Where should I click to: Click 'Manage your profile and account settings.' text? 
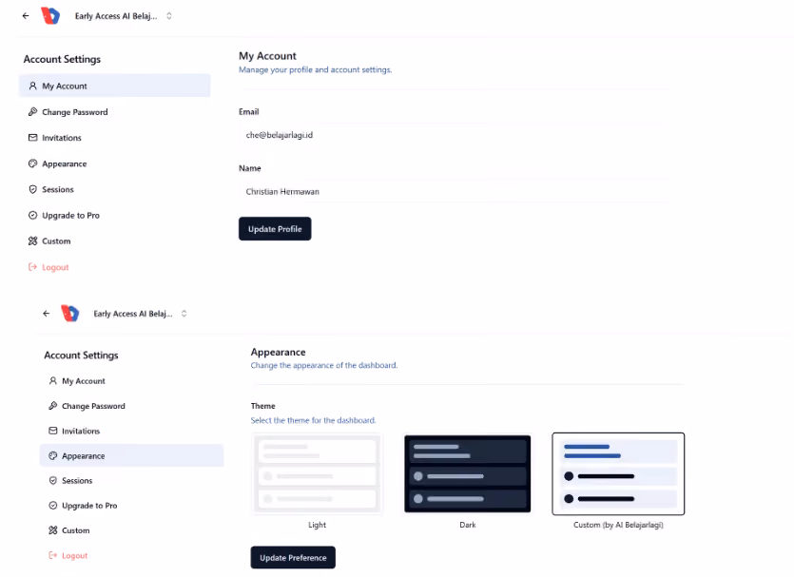[x=316, y=69]
